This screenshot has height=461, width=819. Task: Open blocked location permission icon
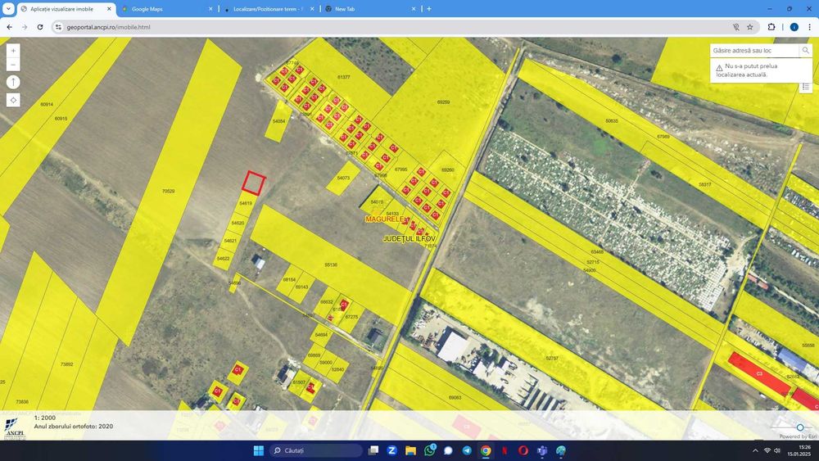tap(736, 27)
